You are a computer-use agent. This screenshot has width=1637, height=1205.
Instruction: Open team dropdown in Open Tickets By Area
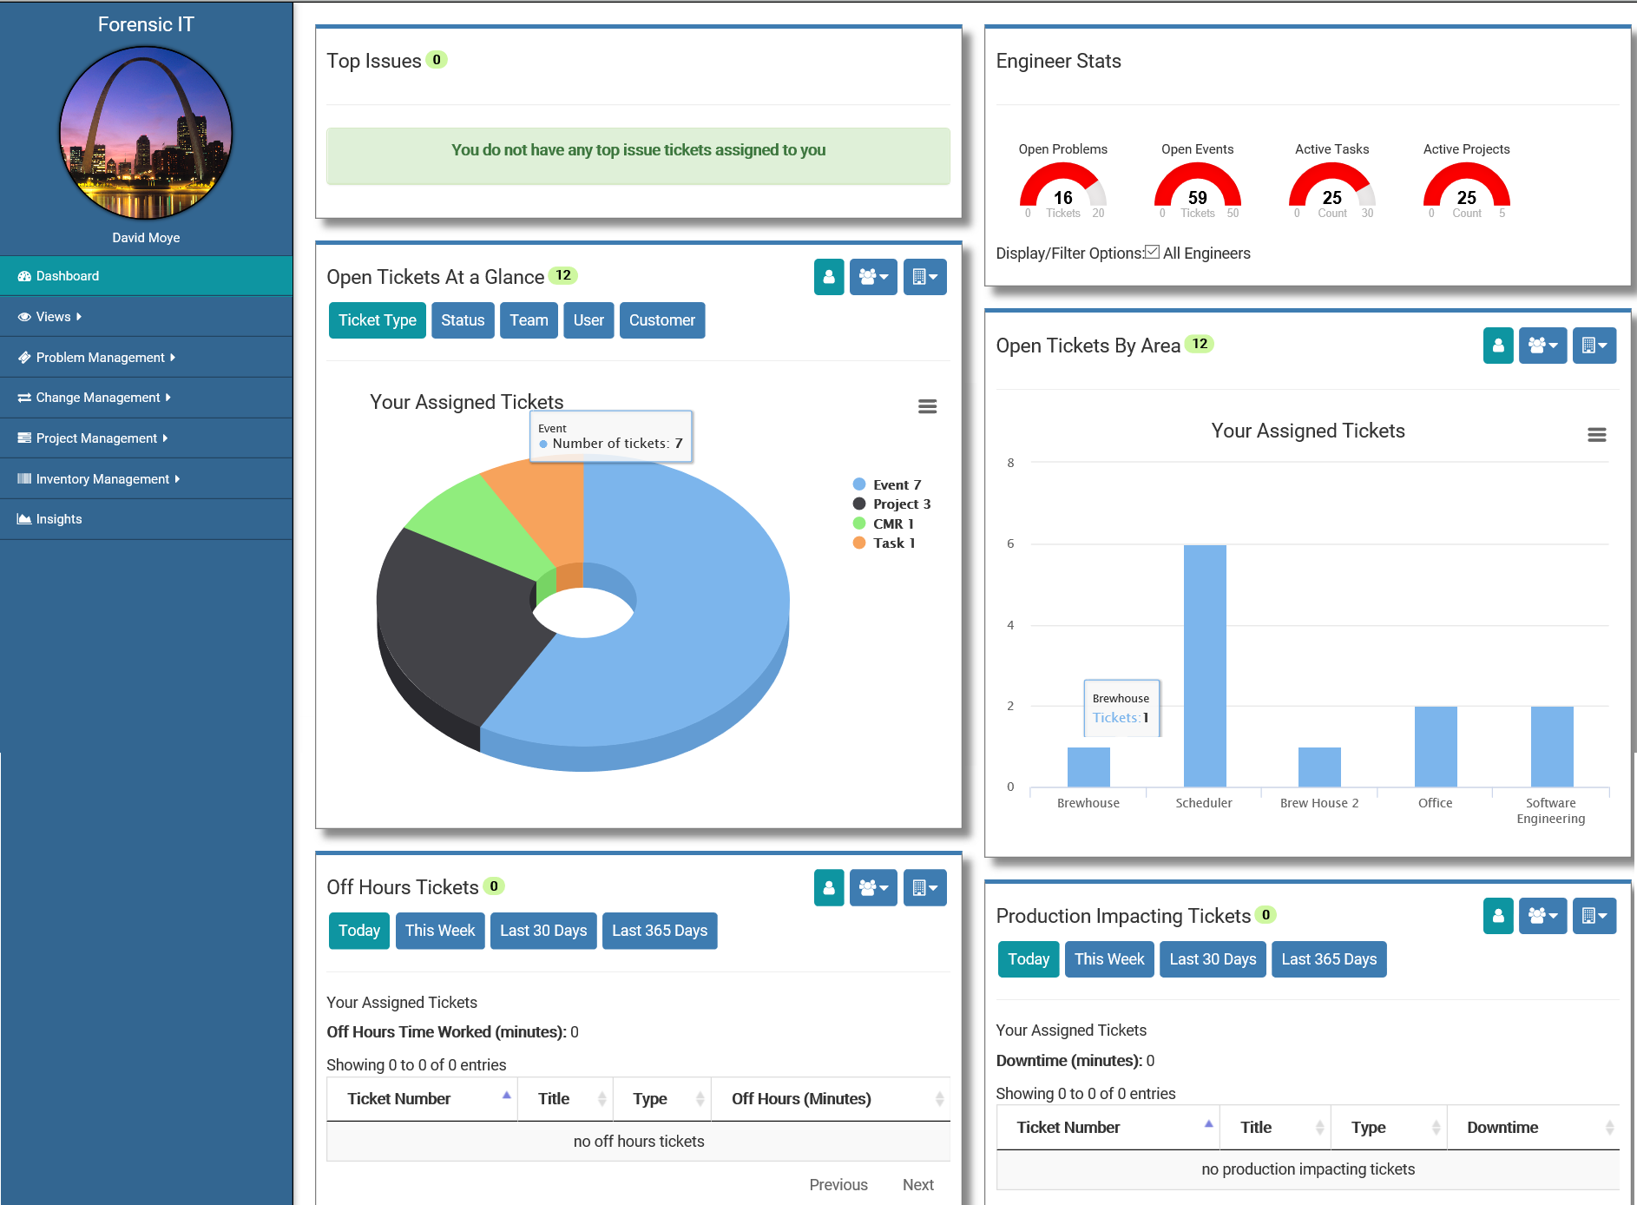tap(1542, 346)
